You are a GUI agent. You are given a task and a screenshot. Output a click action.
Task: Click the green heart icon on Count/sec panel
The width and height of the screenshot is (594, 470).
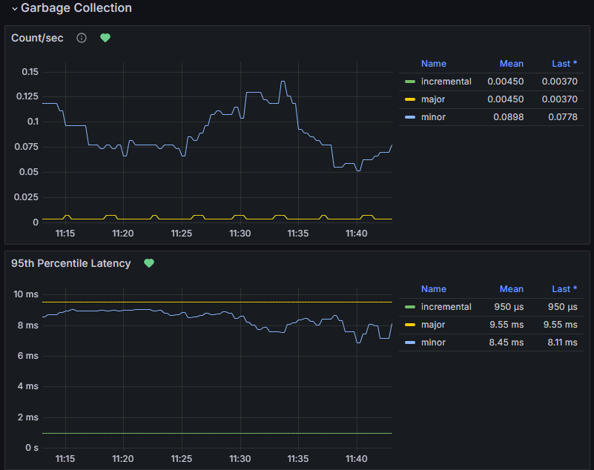pos(105,38)
